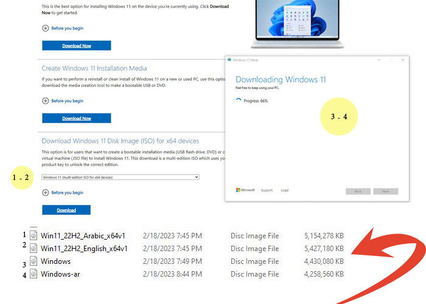Click 'Downloading Windows 11' title in Setup
The height and width of the screenshot is (304, 426).
281,80
